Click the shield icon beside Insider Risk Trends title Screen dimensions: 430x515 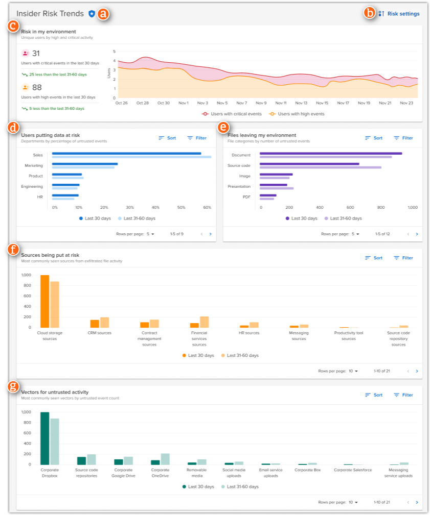pyautogui.click(x=92, y=14)
